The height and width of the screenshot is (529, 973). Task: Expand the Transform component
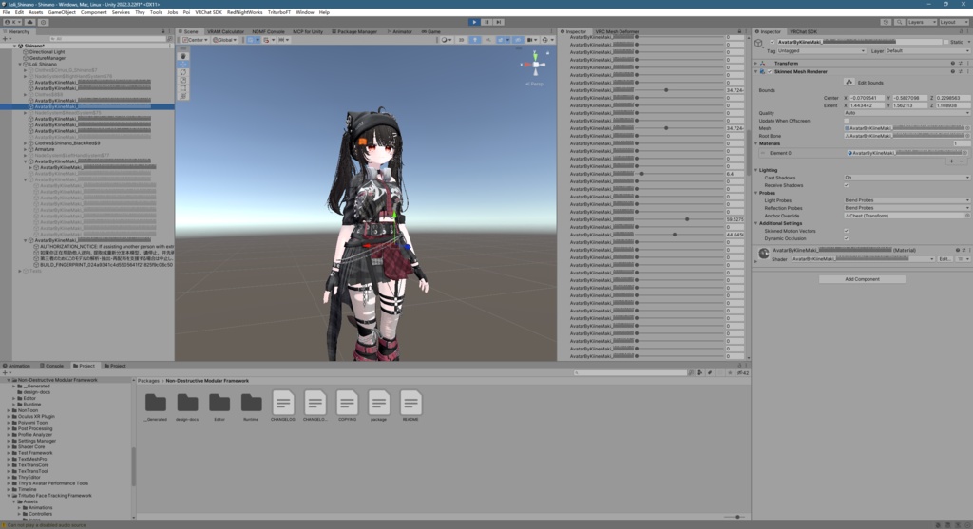755,64
